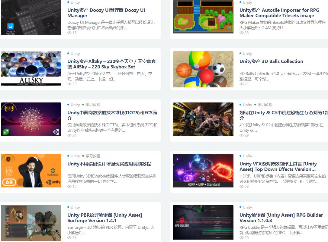The height and width of the screenshot is (242, 328).
Task: Open Autotile Importer for RPG Maker title
Action: [x=279, y=13]
